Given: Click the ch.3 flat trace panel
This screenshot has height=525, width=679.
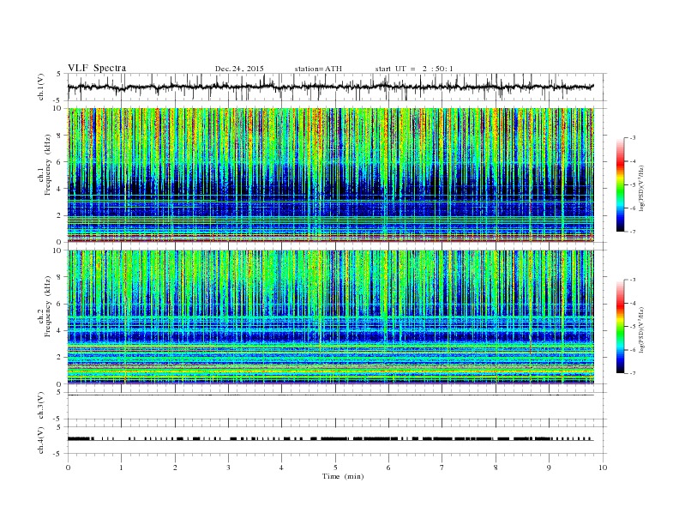Looking at the screenshot, I should [337, 406].
